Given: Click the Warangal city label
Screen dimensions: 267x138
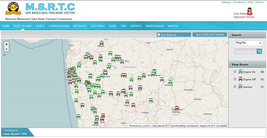Looking at the screenshot, I should tap(197, 99).
